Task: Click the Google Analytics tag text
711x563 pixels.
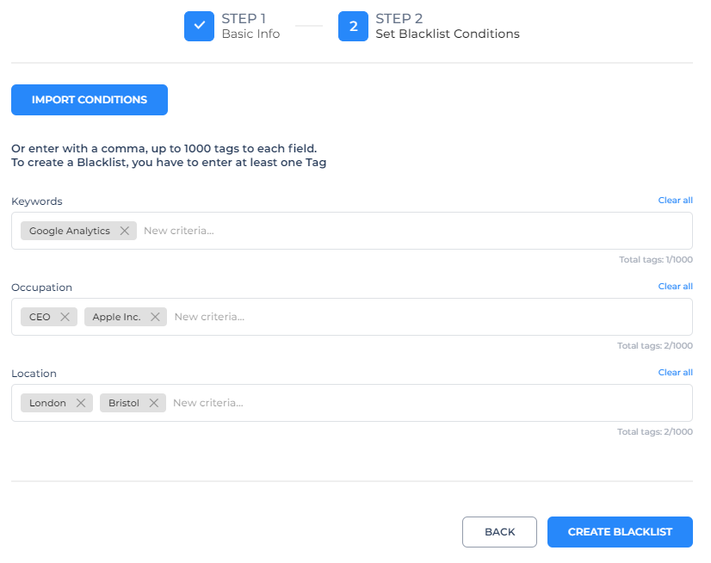Action: tap(70, 231)
